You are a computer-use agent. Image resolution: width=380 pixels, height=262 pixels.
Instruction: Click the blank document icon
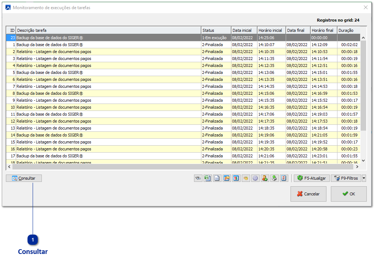[x=217, y=178]
